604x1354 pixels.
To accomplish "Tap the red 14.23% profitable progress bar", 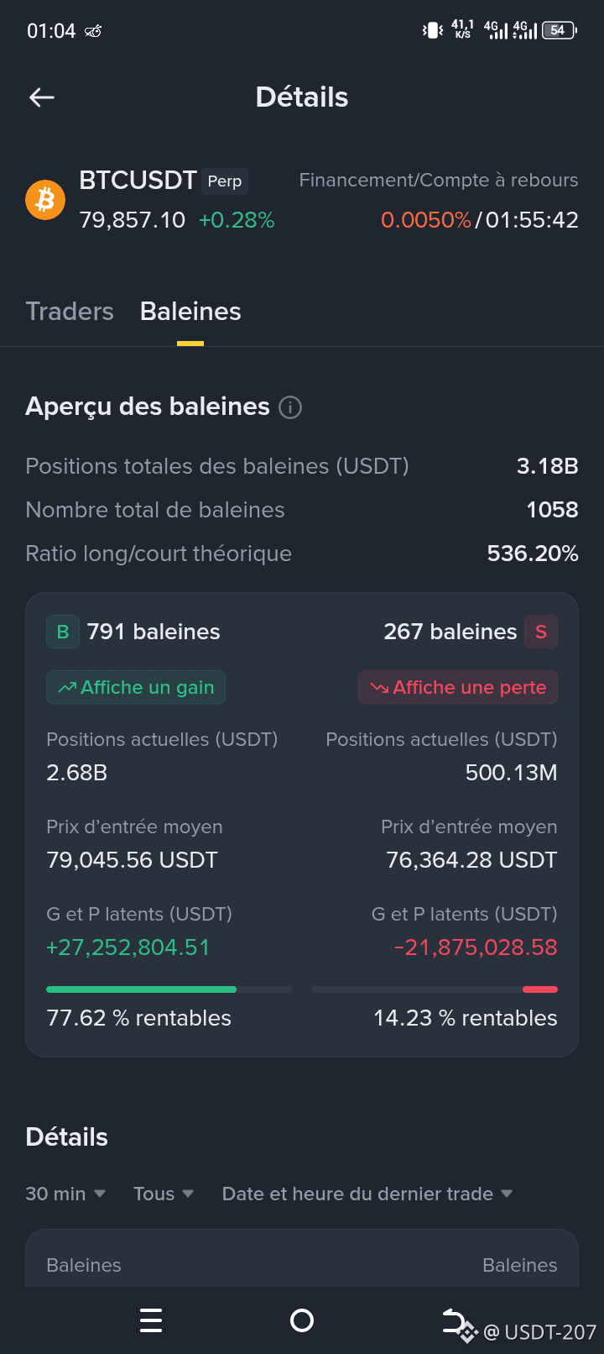I will pos(435,989).
